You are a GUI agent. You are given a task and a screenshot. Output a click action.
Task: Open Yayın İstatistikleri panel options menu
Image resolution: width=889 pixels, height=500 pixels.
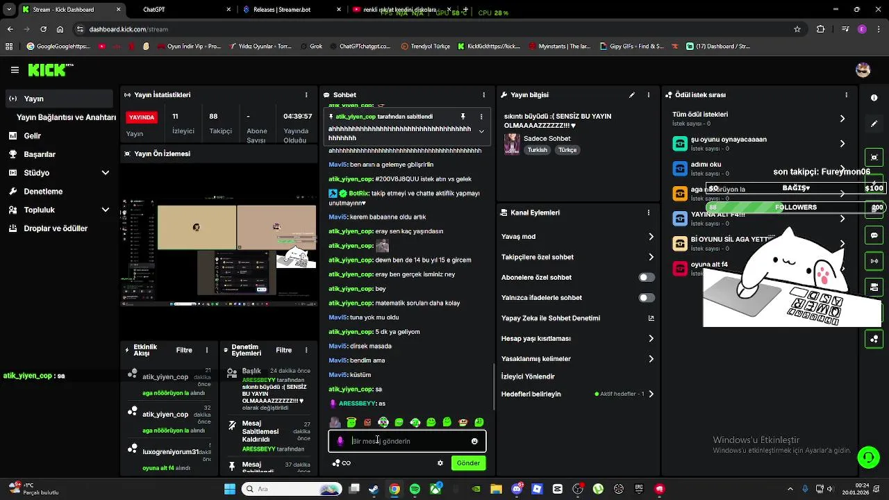click(306, 95)
